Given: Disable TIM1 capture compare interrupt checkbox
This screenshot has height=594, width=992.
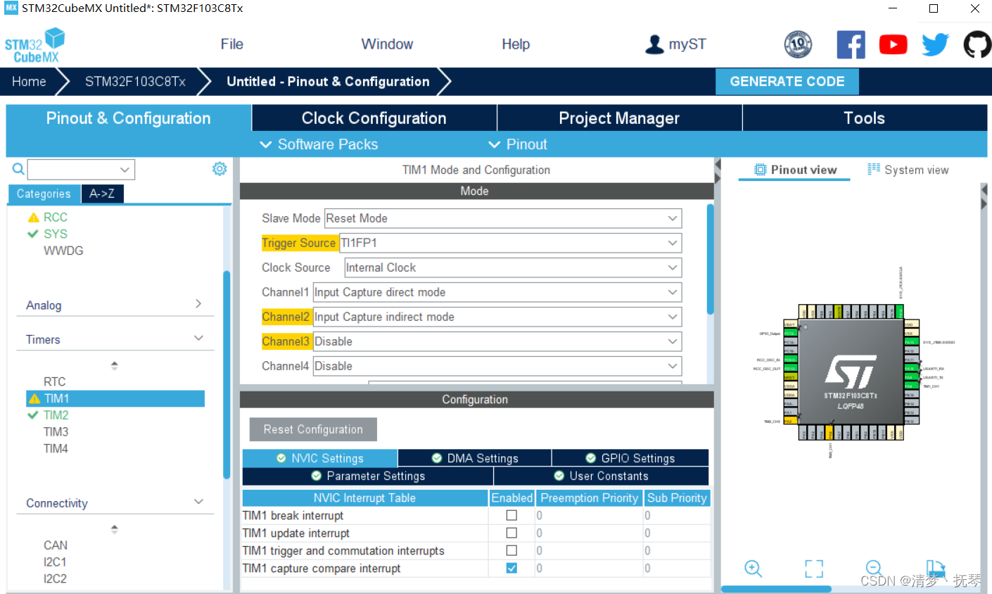Looking at the screenshot, I should click(x=511, y=568).
